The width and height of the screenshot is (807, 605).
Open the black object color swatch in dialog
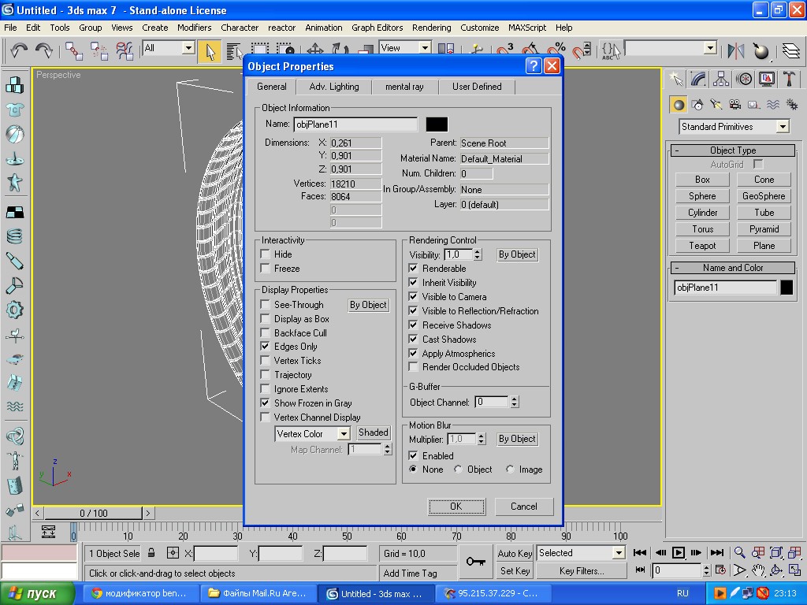(437, 124)
